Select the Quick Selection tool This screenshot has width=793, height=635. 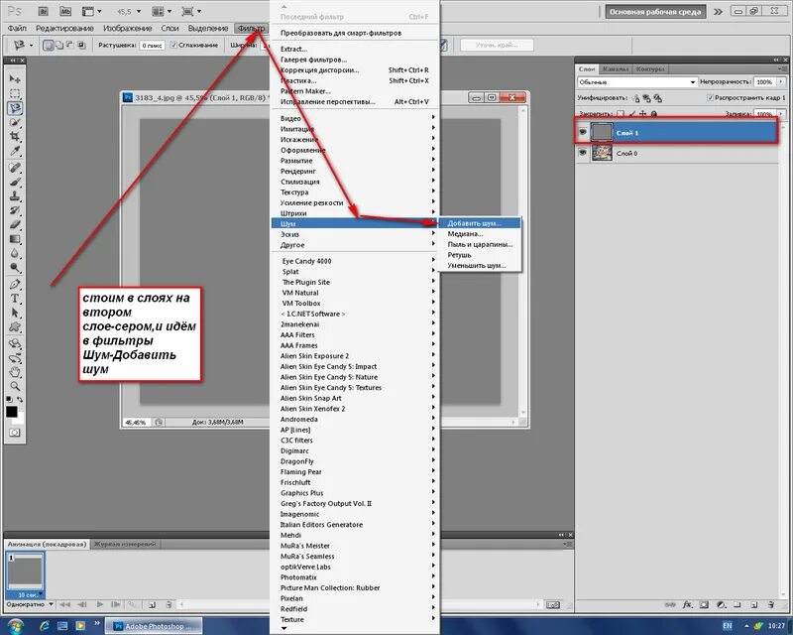(15, 122)
